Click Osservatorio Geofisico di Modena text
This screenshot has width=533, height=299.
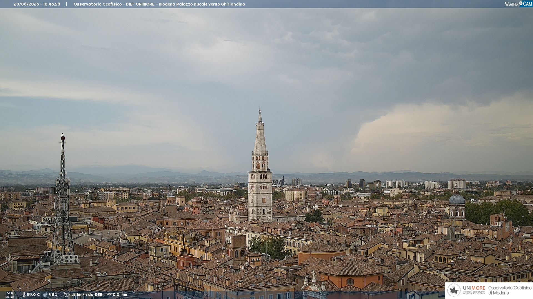(510, 290)
